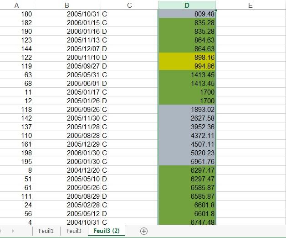
Task: Click date cell 2005/09/26
Action: pyautogui.click(x=67, y=109)
